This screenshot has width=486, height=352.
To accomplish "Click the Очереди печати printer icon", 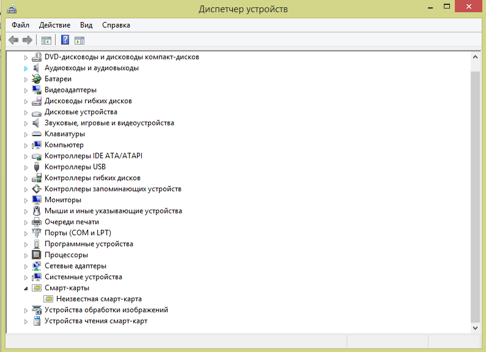I will [x=37, y=222].
